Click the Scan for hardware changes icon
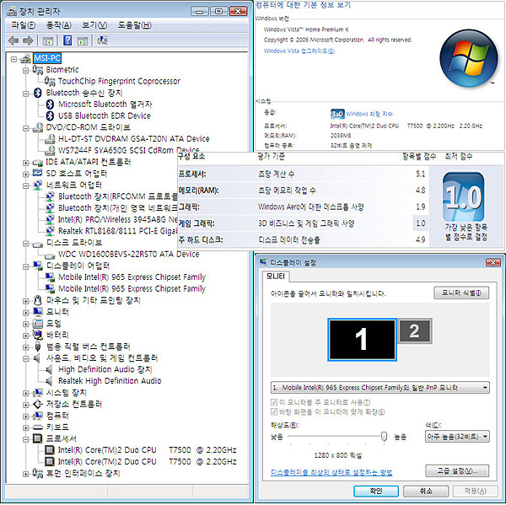This screenshot has height=505, width=506. (102, 40)
